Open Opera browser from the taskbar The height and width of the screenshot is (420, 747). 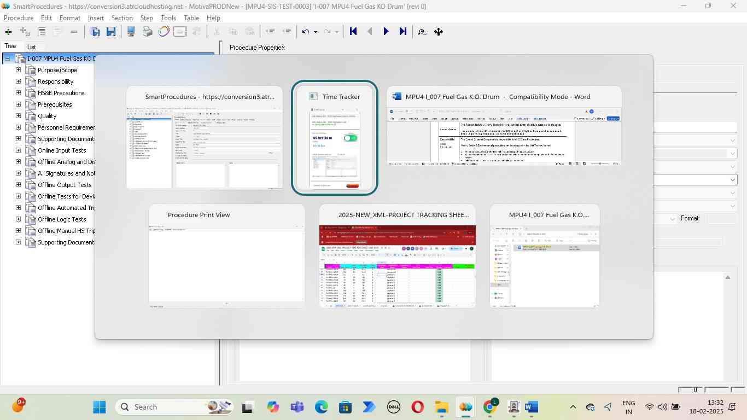417,407
